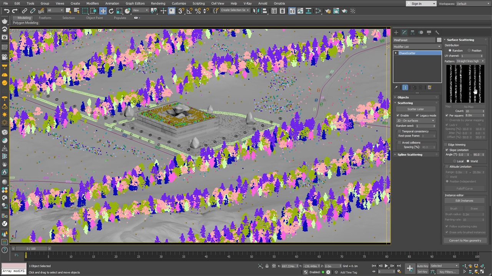Toggle Angle Snap icon
This screenshot has width=492, height=276.
click(x=189, y=11)
